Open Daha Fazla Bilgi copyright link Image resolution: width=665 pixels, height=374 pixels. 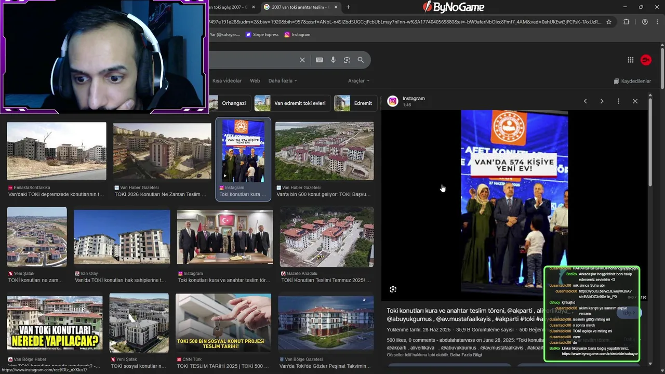click(x=466, y=355)
